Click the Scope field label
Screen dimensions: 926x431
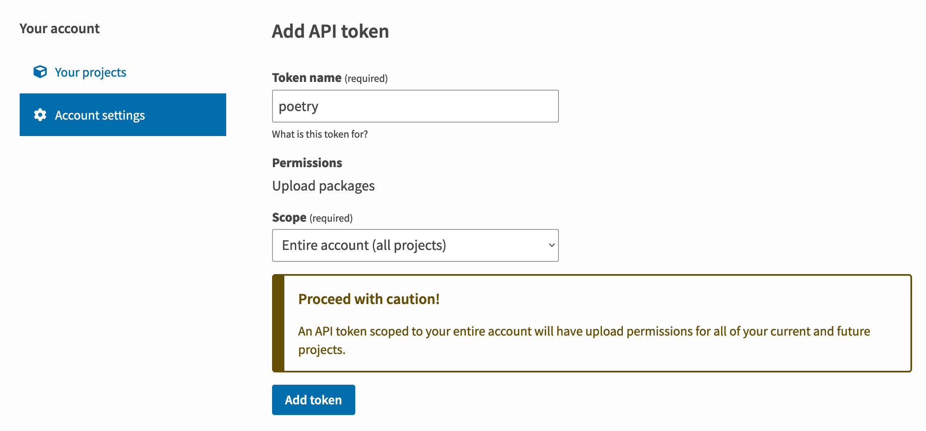(x=289, y=218)
